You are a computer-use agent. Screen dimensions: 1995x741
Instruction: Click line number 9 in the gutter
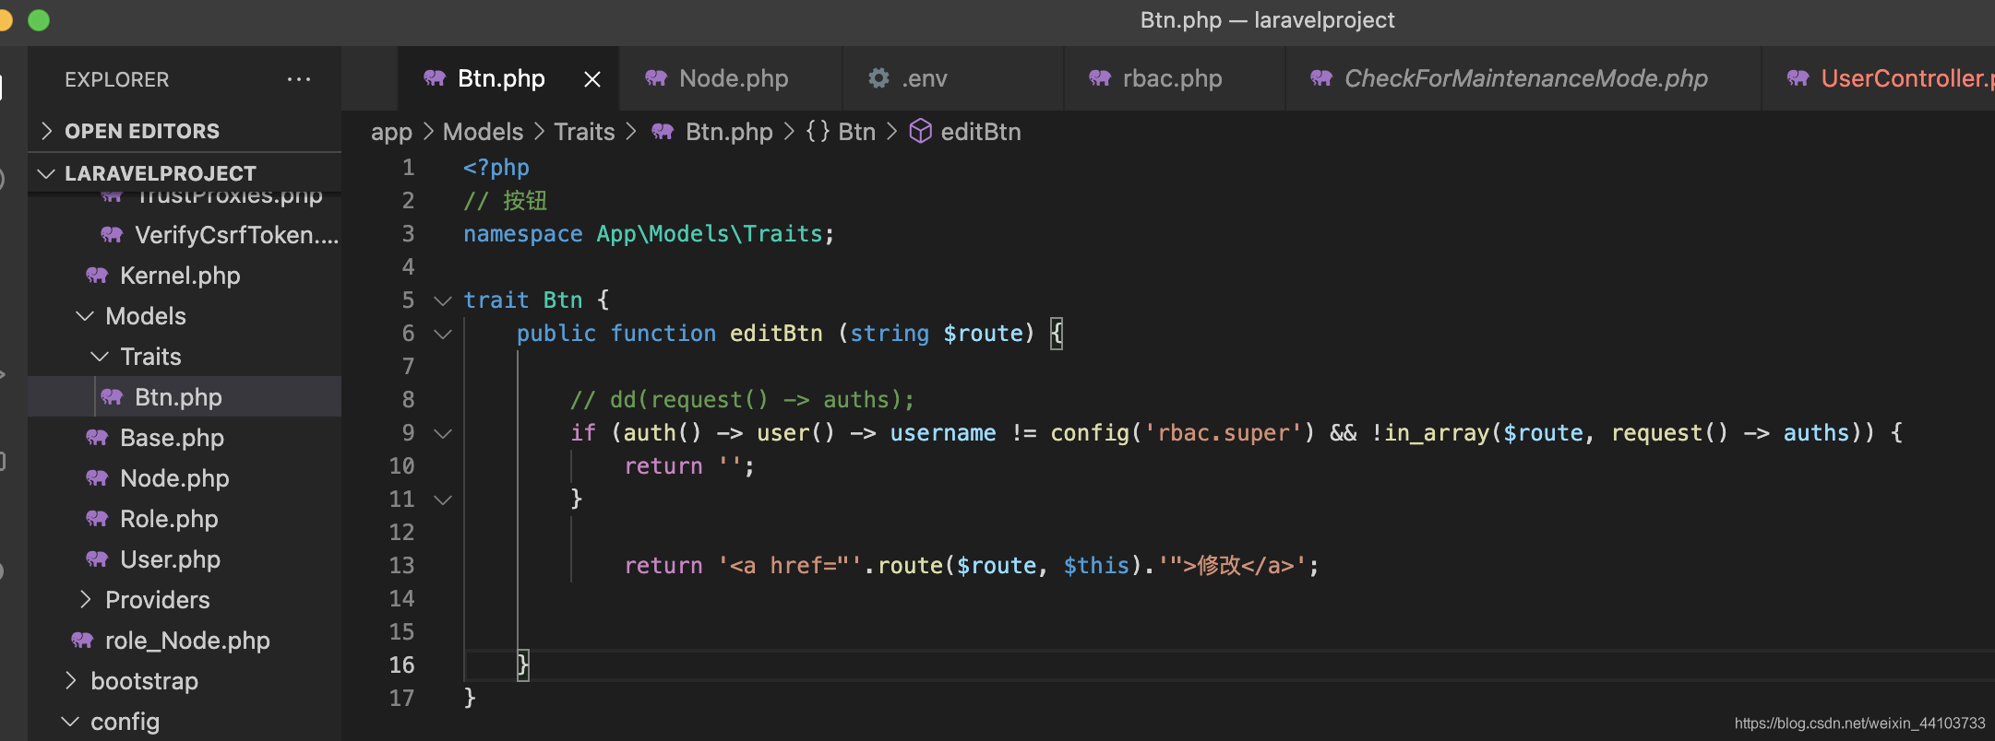pos(408,433)
